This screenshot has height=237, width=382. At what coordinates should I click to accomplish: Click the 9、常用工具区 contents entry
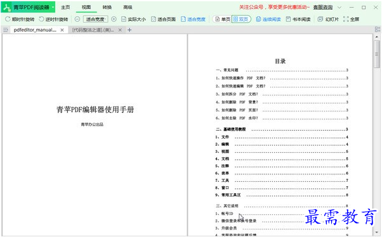282,195
